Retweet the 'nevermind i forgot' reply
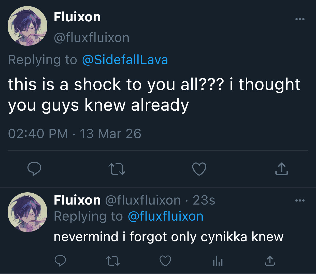The image size is (316, 274). 112,261
